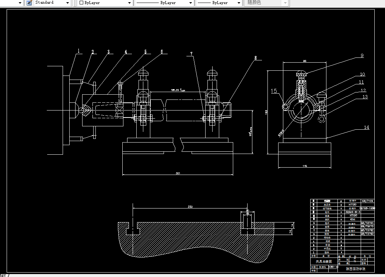Image resolution: width=385 pixels, height=277 pixels.
Task: Select part callout number 14
Action: pos(366,127)
